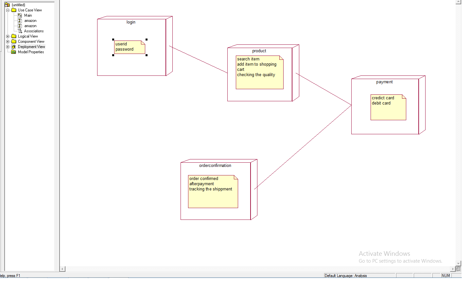
Task: Click the Model Properties folder icon
Action: pos(14,52)
